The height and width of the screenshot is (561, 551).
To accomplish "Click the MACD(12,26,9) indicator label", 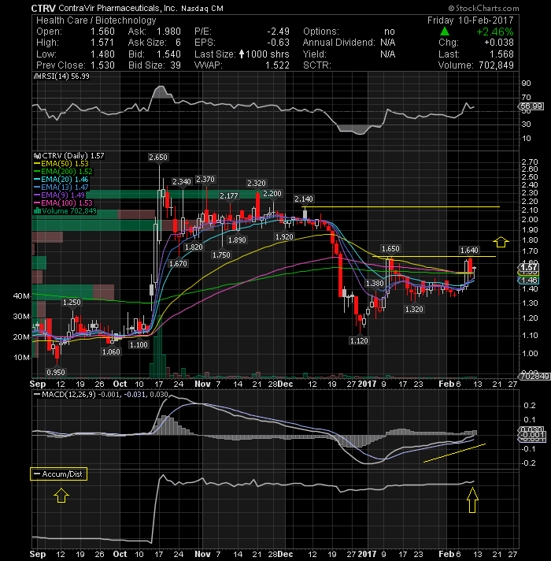I will pos(68,394).
